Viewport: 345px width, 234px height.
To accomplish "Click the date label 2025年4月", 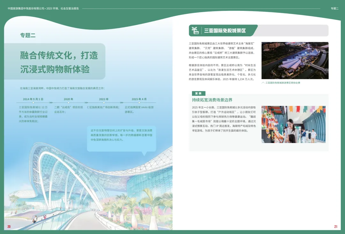I will point(139,99).
